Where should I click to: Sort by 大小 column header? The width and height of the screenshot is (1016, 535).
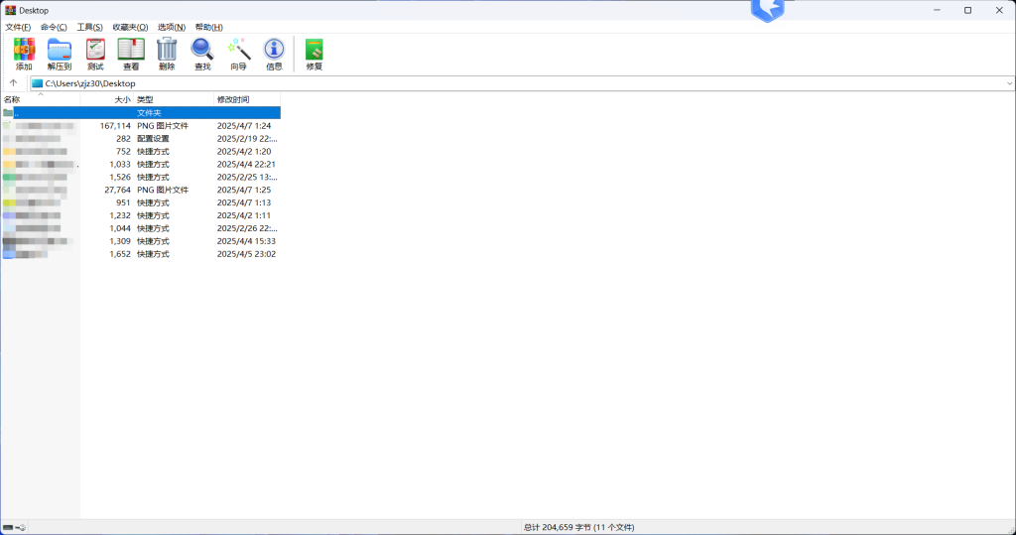[x=107, y=100]
